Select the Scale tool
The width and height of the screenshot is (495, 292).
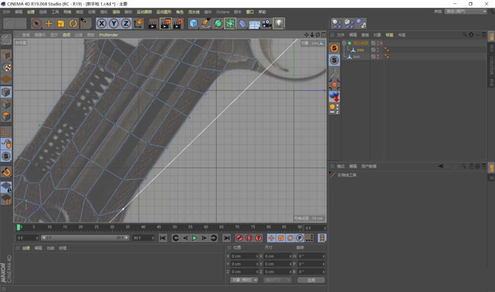60,23
